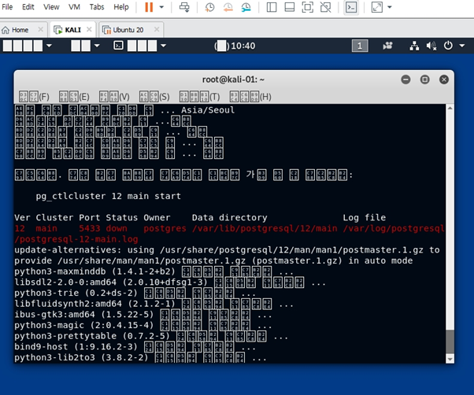This screenshot has width=474, height=395.
Task: Click 'libsdl2-2.0-0:amd64' line in terminal
Action: (x=170, y=282)
